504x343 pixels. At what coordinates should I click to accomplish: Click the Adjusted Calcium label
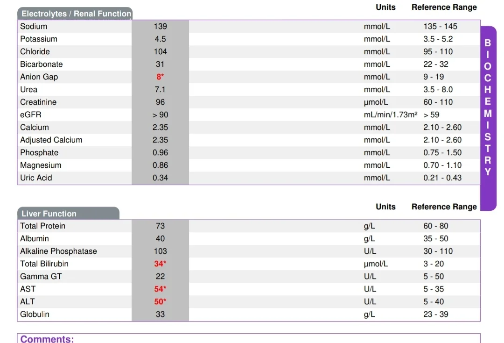51,140
